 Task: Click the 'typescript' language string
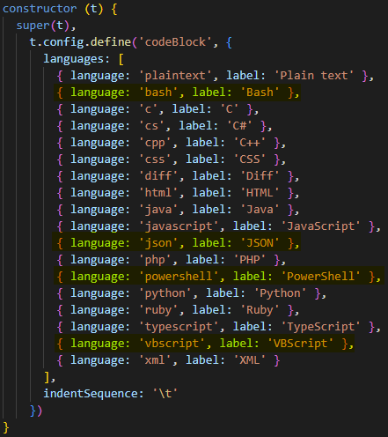(x=179, y=327)
